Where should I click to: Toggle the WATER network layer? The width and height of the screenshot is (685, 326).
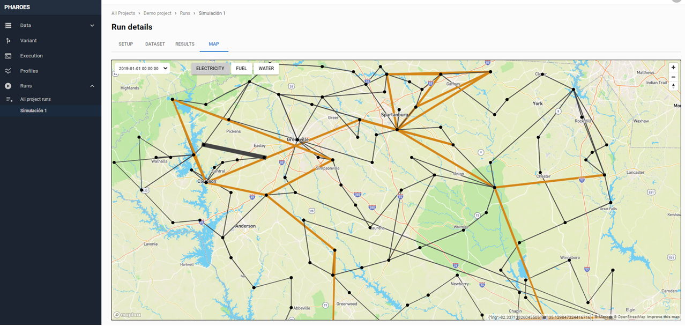266,69
